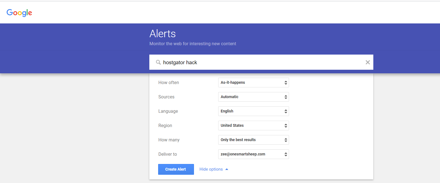Click the Deliver to label

point(168,154)
